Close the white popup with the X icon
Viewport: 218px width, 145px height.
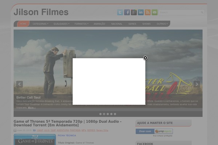[145, 58]
